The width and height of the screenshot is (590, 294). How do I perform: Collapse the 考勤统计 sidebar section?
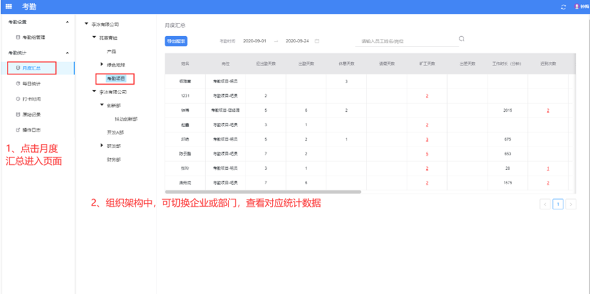coord(67,53)
